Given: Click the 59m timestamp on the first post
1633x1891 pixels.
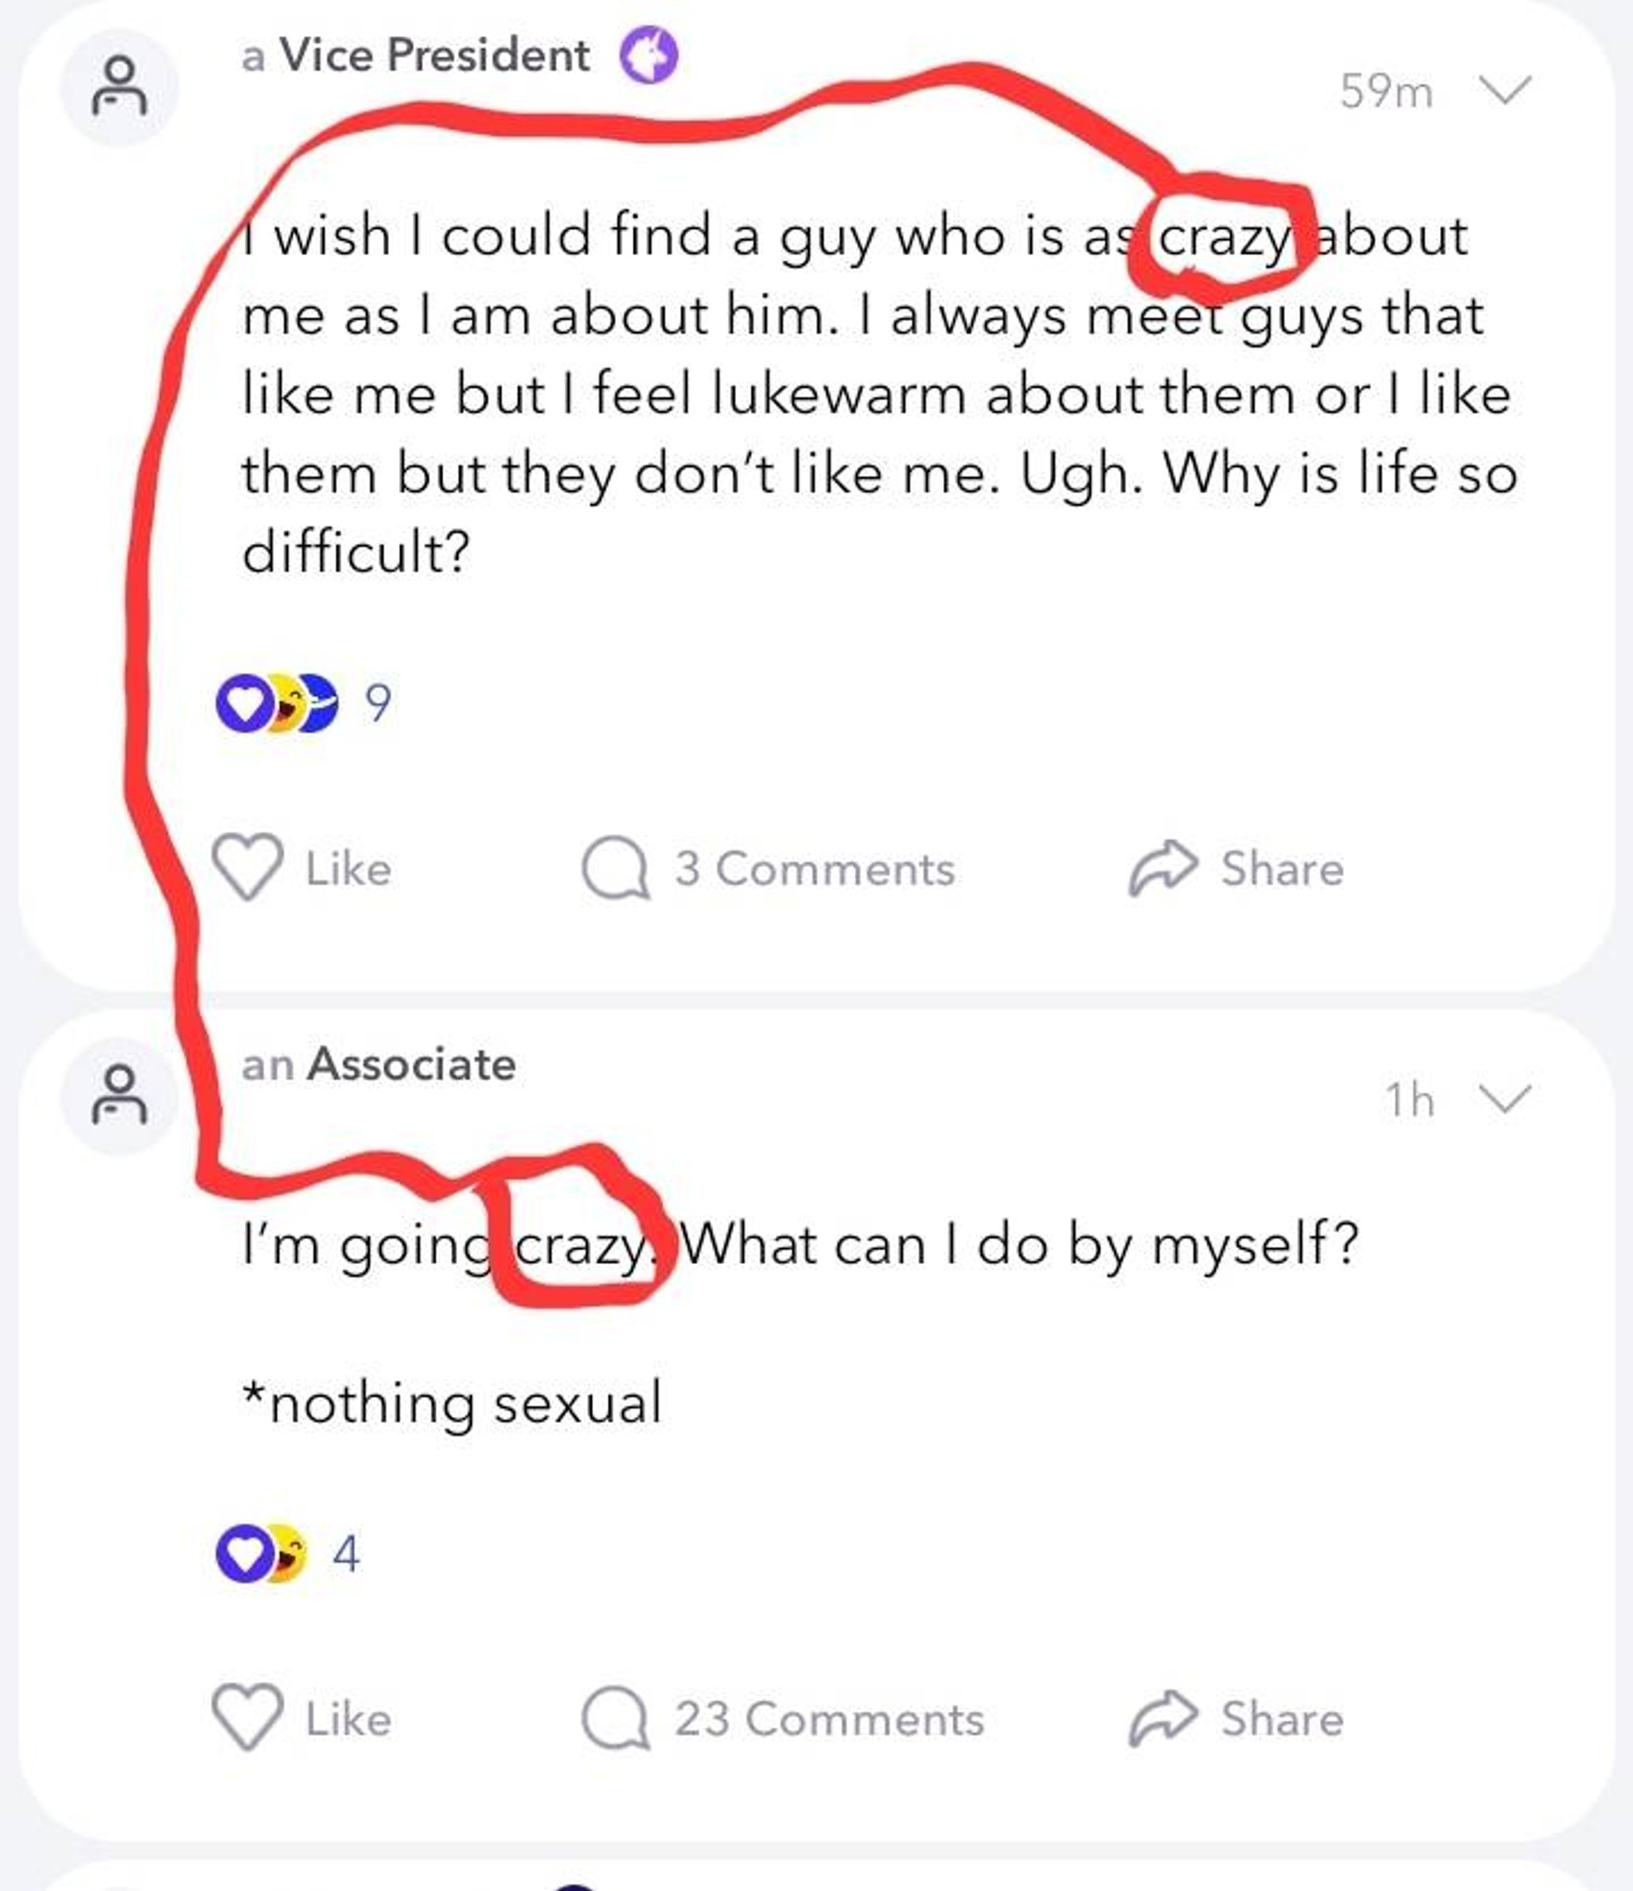Looking at the screenshot, I should click(1386, 91).
